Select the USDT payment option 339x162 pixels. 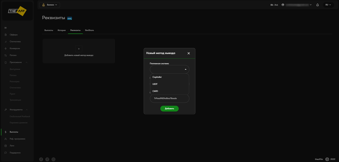[155, 84]
